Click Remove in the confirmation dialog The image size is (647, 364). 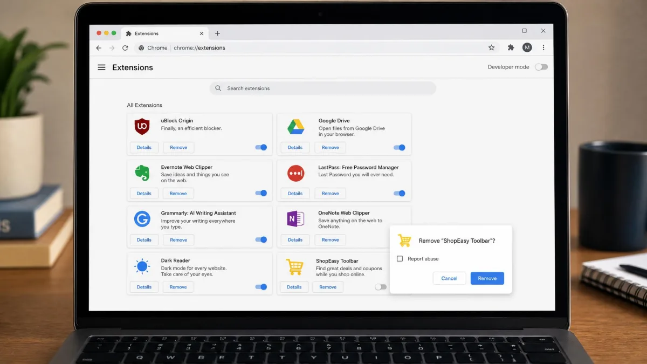tap(487, 278)
